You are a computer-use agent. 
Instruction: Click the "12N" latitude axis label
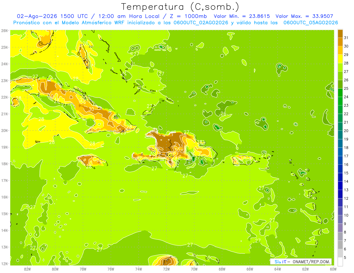[x=4, y=264]
